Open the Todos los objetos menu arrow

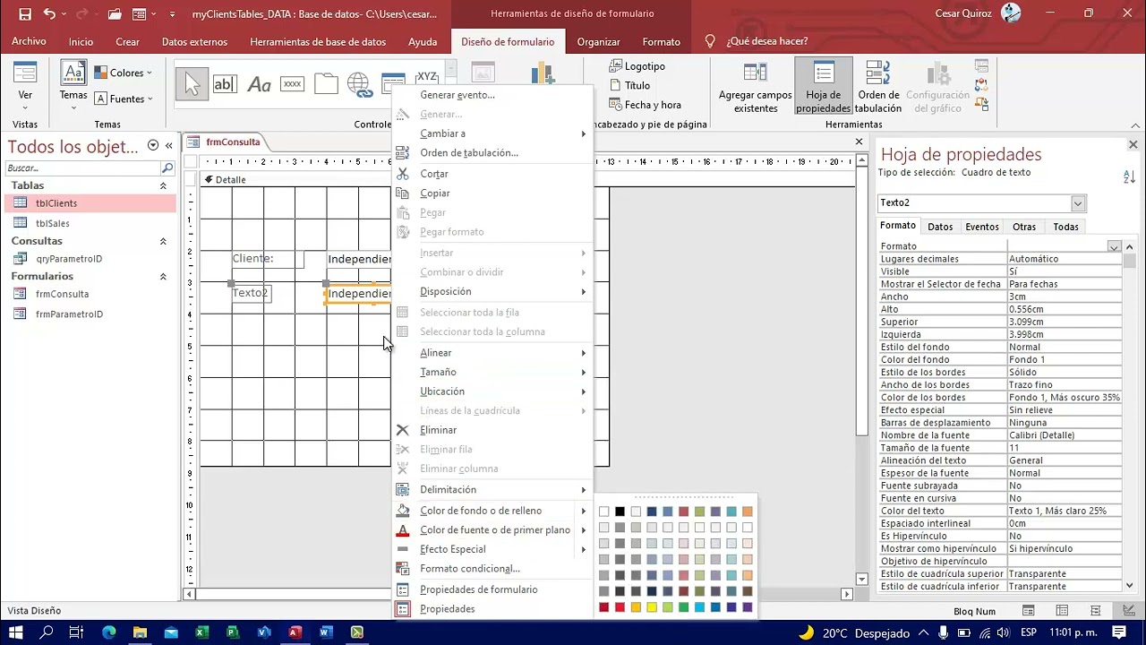pyautogui.click(x=152, y=146)
